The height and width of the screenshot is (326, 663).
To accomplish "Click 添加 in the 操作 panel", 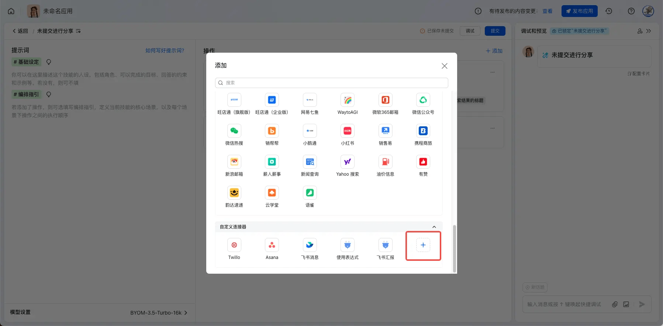I will tap(494, 51).
